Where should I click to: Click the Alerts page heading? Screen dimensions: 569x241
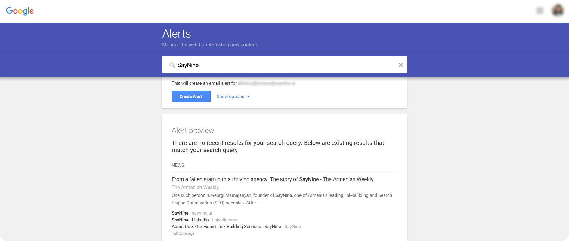(177, 34)
